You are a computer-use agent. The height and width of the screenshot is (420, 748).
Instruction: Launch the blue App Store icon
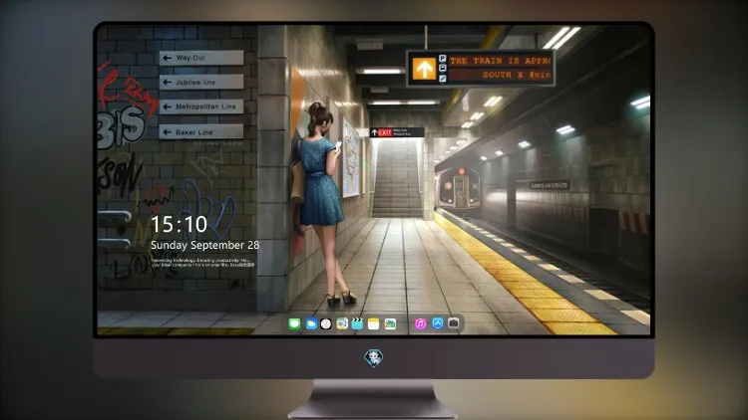coord(438,323)
